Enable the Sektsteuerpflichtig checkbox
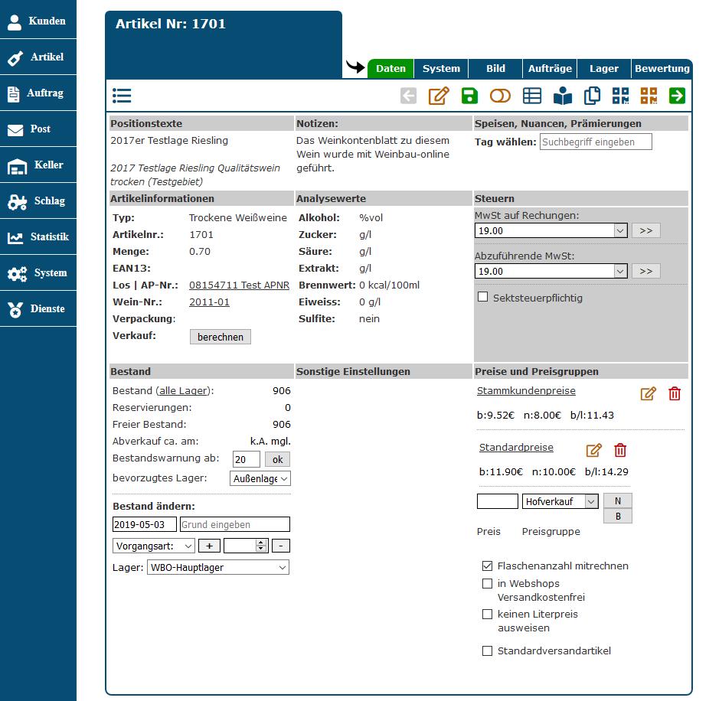This screenshot has height=701, width=709. tap(482, 297)
